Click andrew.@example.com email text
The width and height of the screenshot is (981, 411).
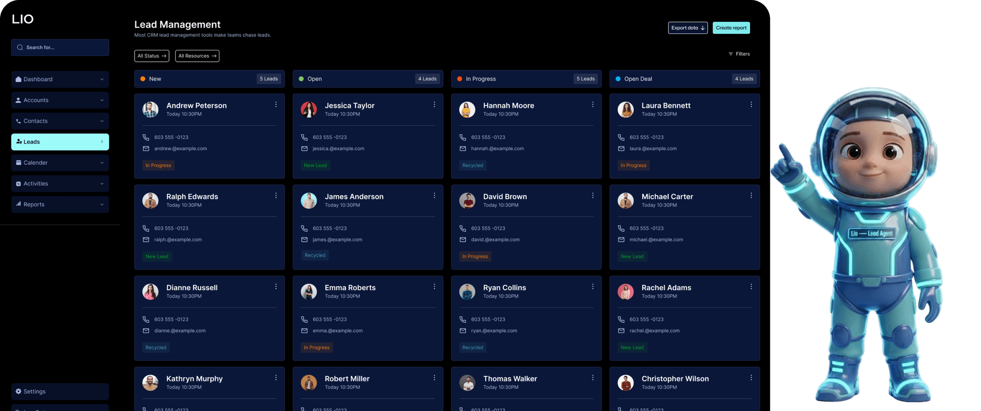(x=181, y=148)
